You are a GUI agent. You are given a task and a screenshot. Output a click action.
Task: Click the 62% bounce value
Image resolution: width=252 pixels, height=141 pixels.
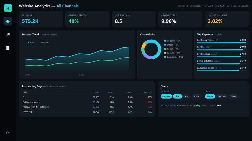(x=150, y=102)
